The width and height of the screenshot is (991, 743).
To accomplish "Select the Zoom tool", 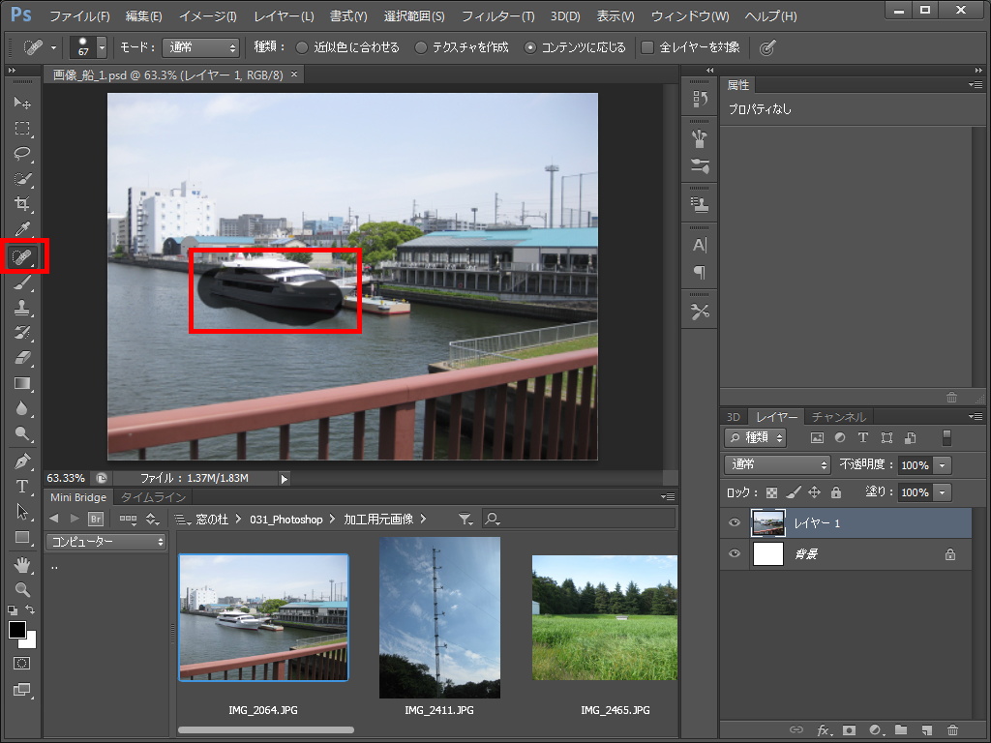I will [22, 588].
